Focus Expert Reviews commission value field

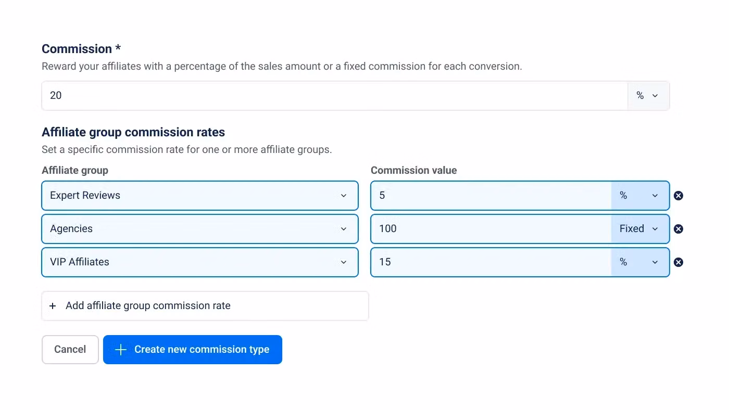[x=491, y=196]
